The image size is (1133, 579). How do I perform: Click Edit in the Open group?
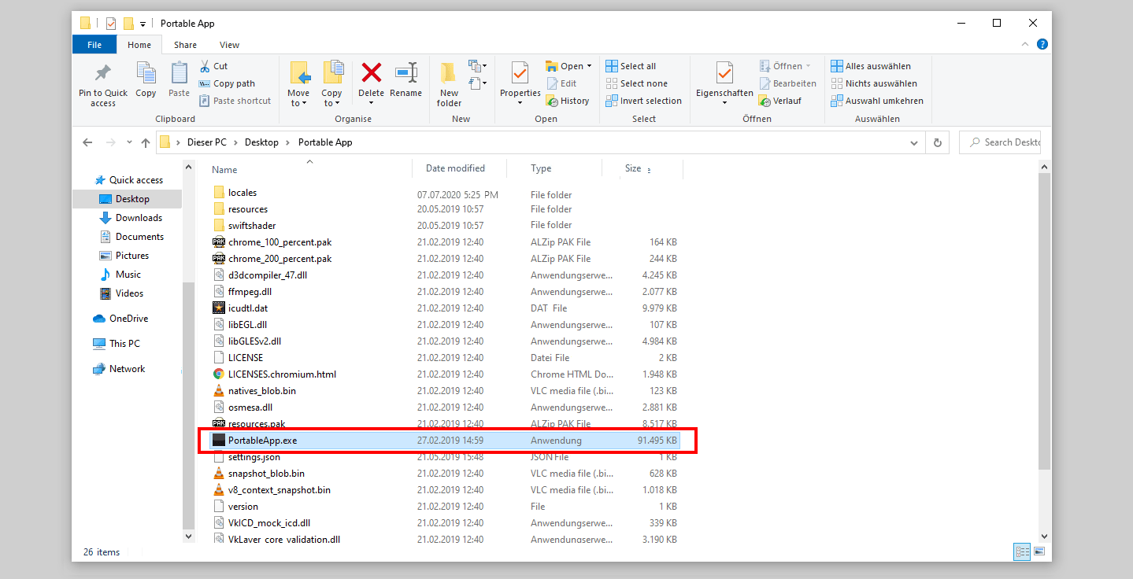561,83
